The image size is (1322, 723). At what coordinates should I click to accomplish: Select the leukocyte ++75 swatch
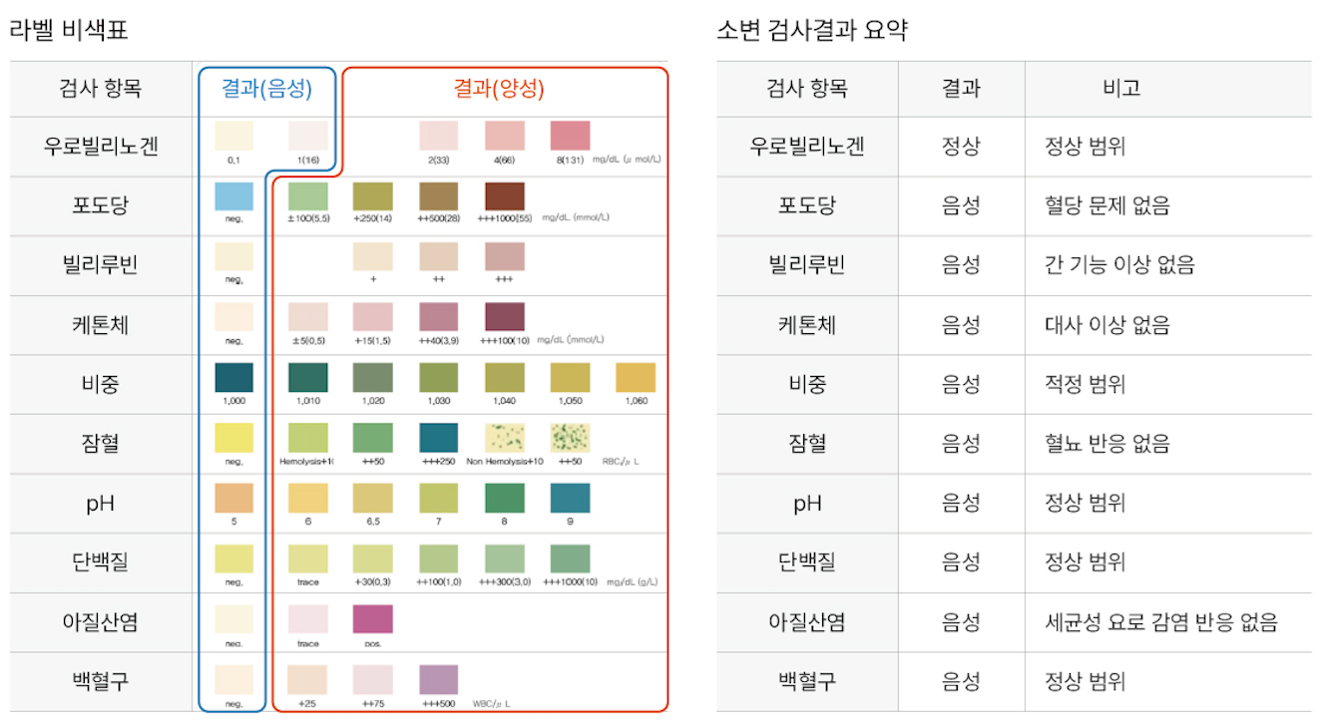click(x=372, y=680)
